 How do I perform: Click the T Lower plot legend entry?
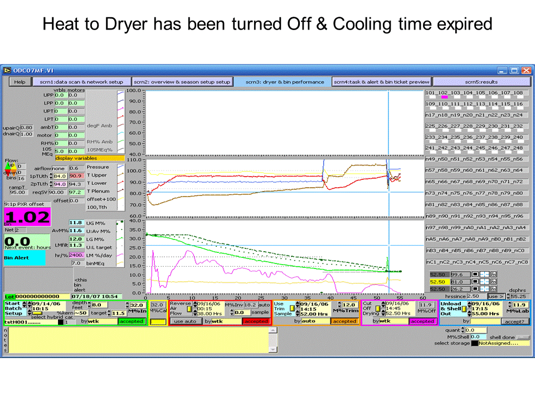point(96,183)
